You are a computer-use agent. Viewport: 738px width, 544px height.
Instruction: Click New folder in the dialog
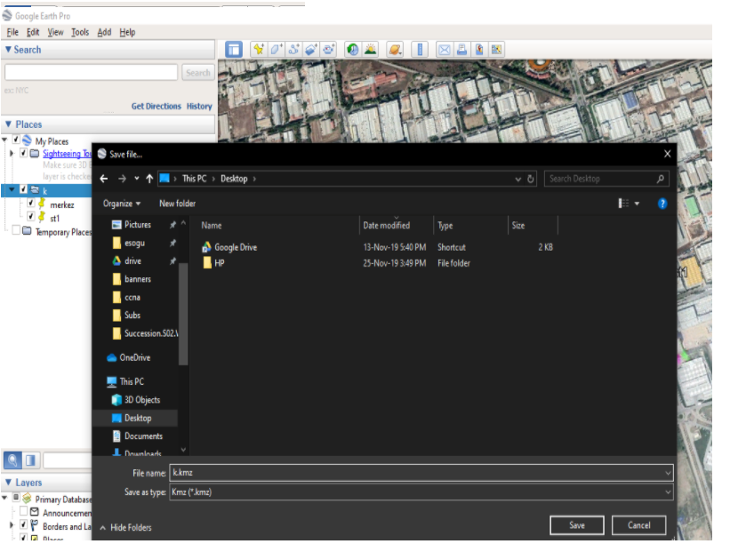coord(178,204)
